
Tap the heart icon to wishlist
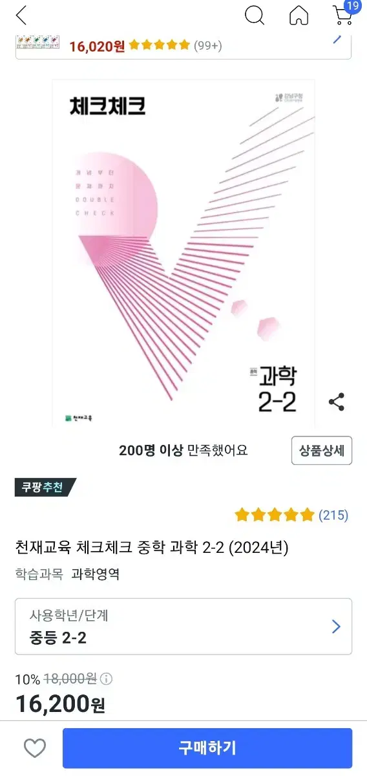click(x=35, y=748)
